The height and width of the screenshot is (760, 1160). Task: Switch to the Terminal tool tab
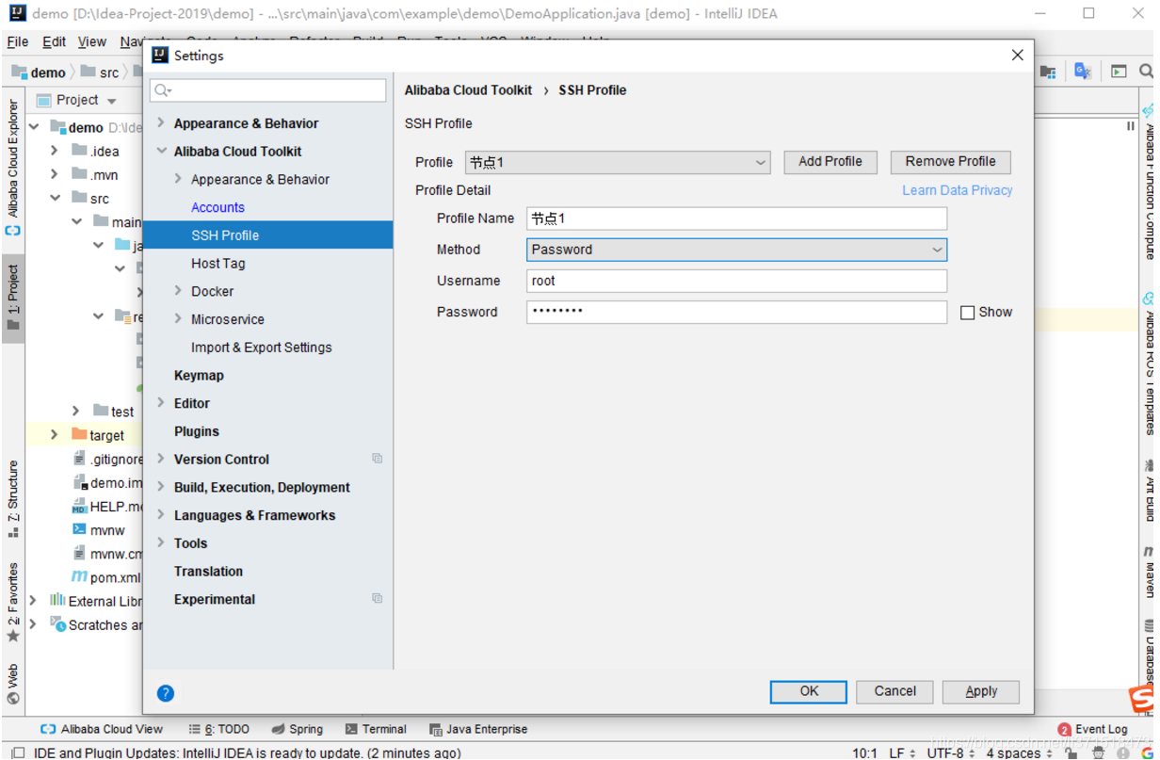tap(376, 729)
